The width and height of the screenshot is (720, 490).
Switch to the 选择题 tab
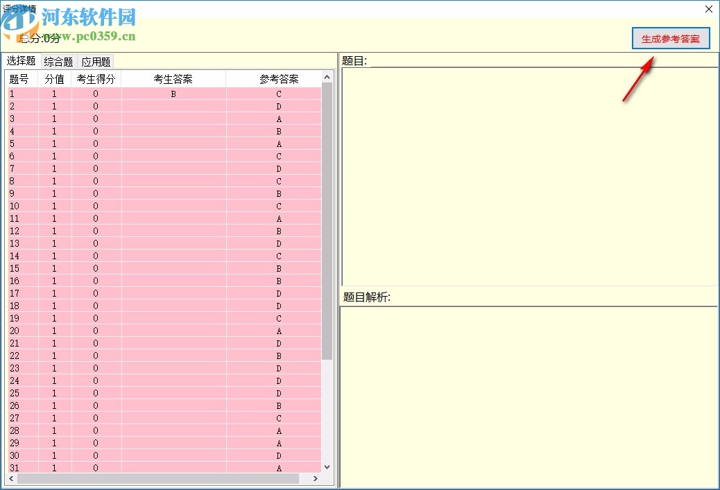click(21, 61)
